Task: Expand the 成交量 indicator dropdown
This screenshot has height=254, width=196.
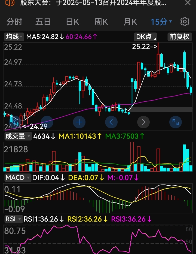Action: pos(18,136)
